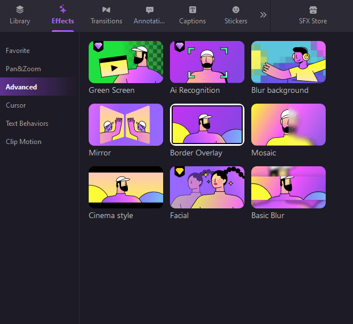Select the Advanced category
The height and width of the screenshot is (324, 353).
pyautogui.click(x=39, y=87)
